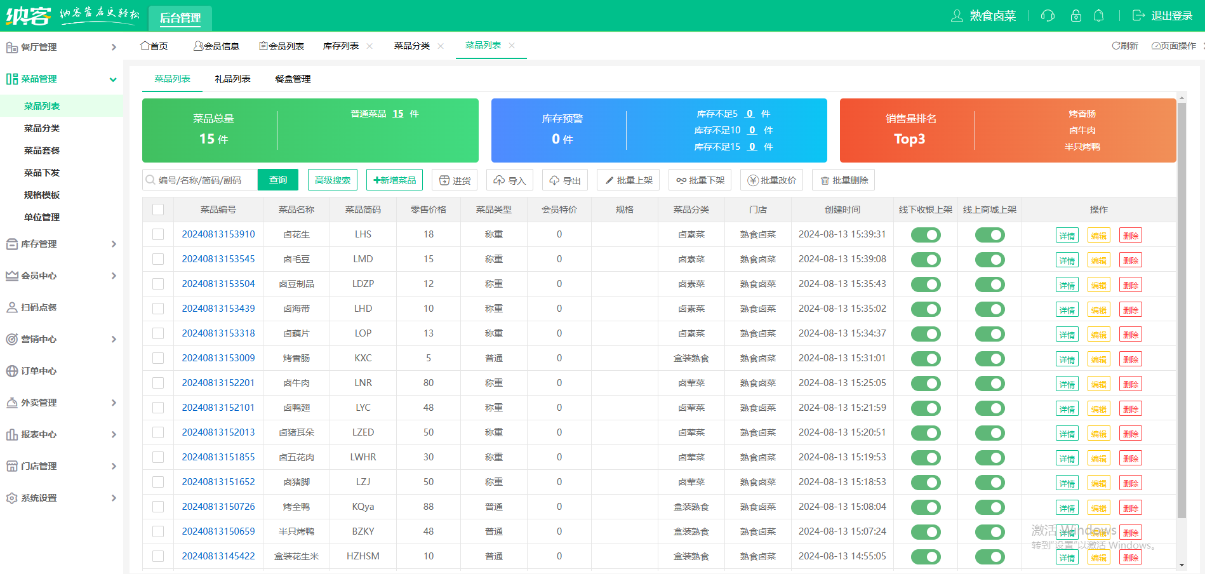Click the 导入 import button
This screenshot has width=1205, height=574.
tap(510, 180)
